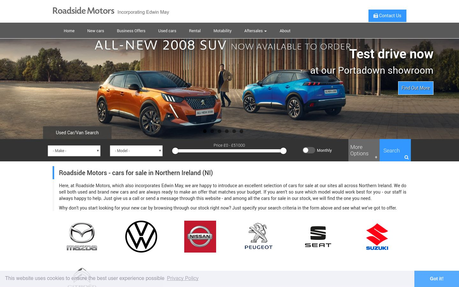Screen dimensions: 459x287
Task: Open the Model dropdown
Action: [x=136, y=151]
